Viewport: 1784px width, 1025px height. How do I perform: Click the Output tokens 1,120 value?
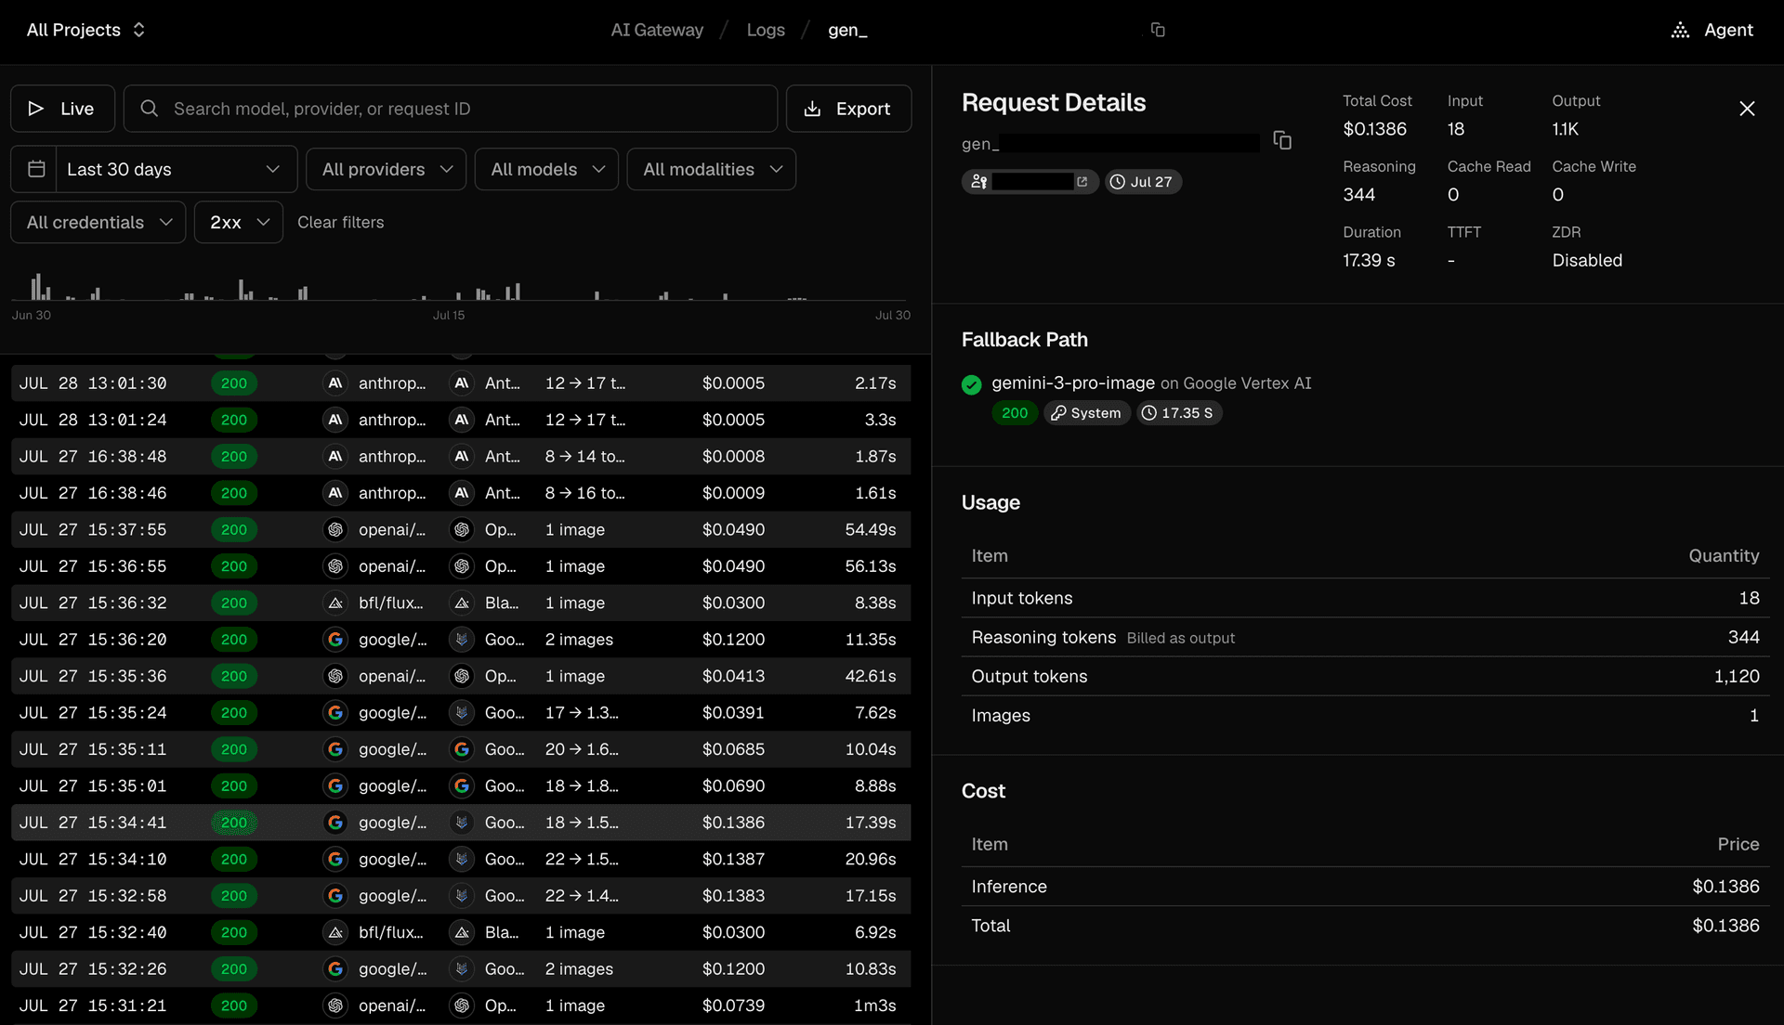click(x=1737, y=677)
